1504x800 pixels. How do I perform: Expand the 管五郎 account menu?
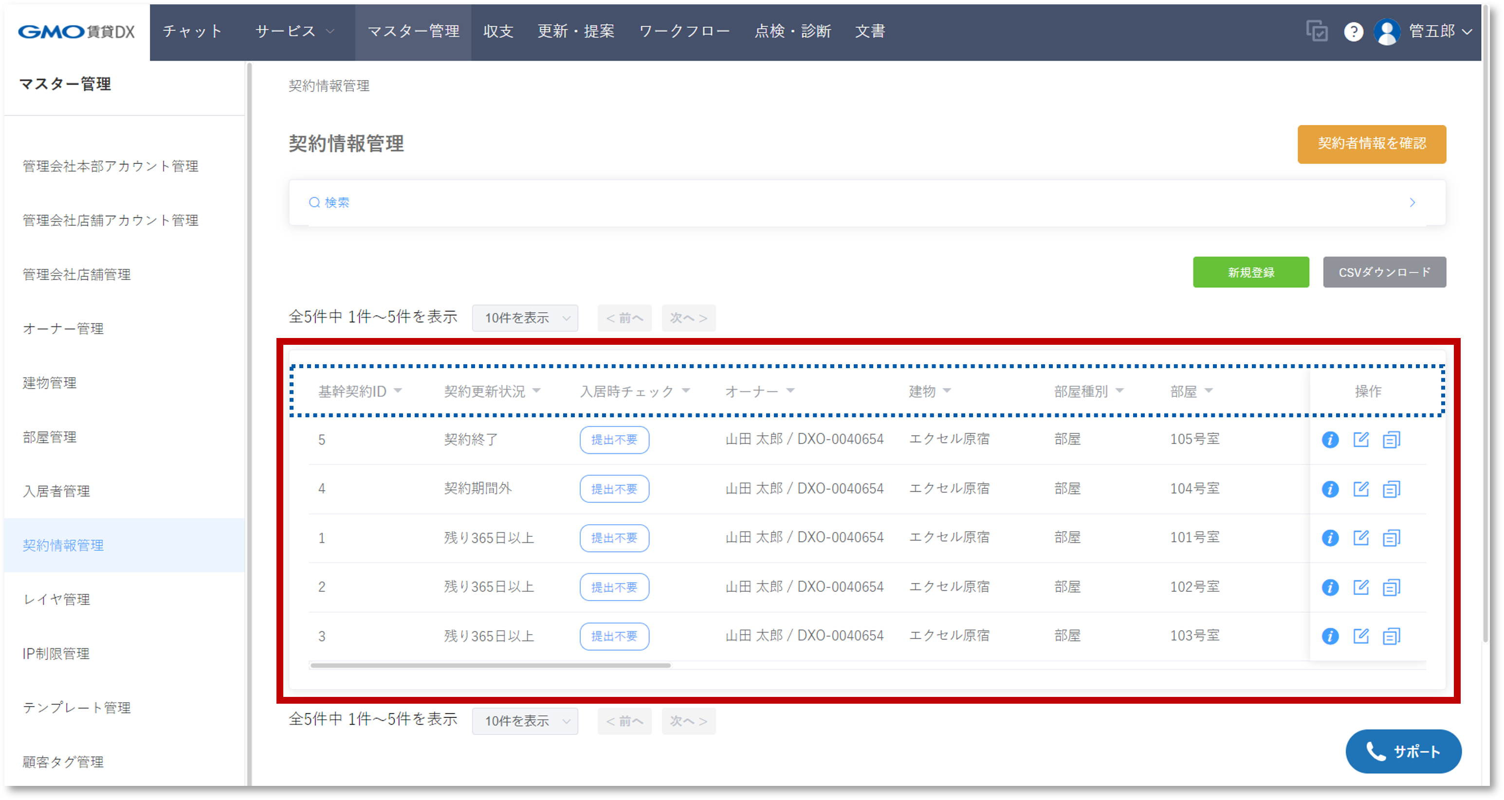(1440, 32)
